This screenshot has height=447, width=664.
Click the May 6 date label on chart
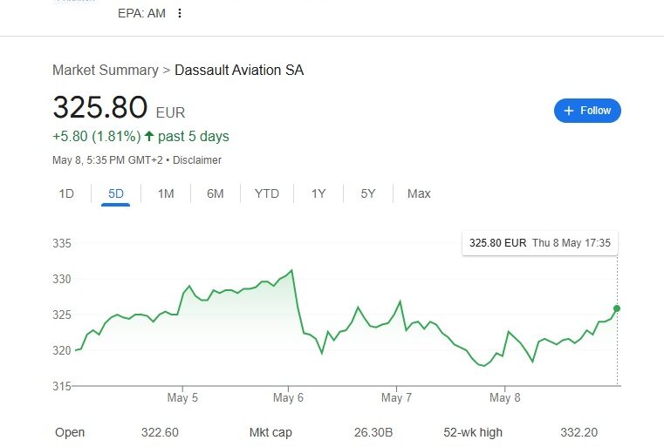click(x=288, y=397)
